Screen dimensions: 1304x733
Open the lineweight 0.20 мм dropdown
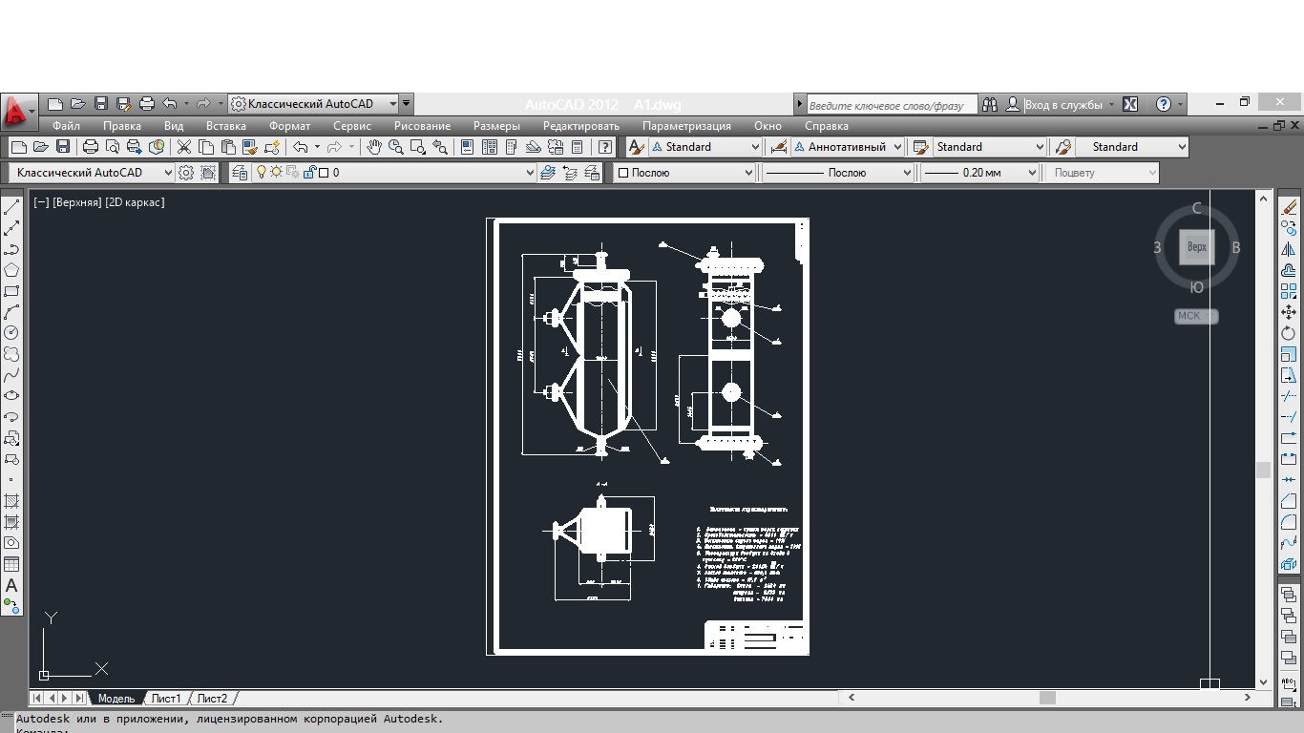point(979,173)
